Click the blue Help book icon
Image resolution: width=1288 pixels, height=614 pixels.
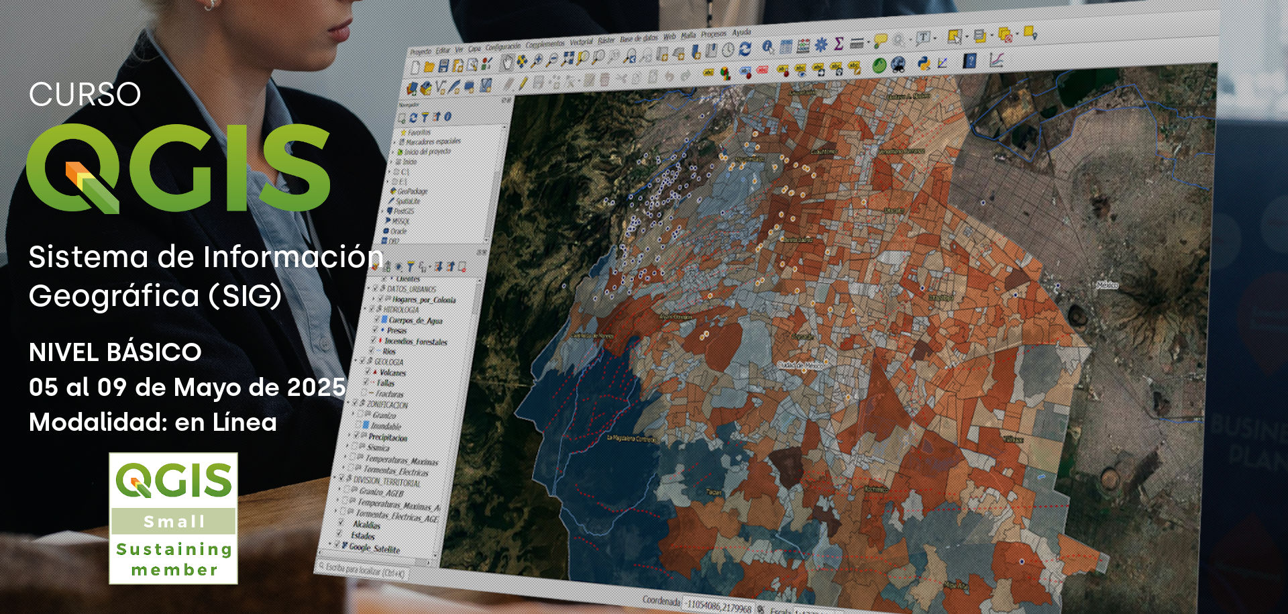(969, 60)
